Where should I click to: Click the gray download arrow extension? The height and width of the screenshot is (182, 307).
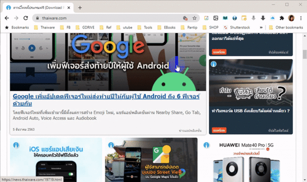coord(253,18)
